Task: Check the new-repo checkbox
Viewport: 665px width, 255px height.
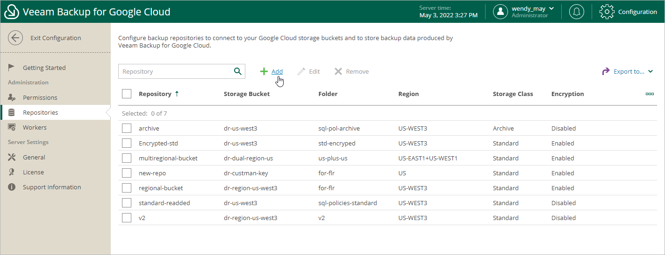Action: coord(127,173)
